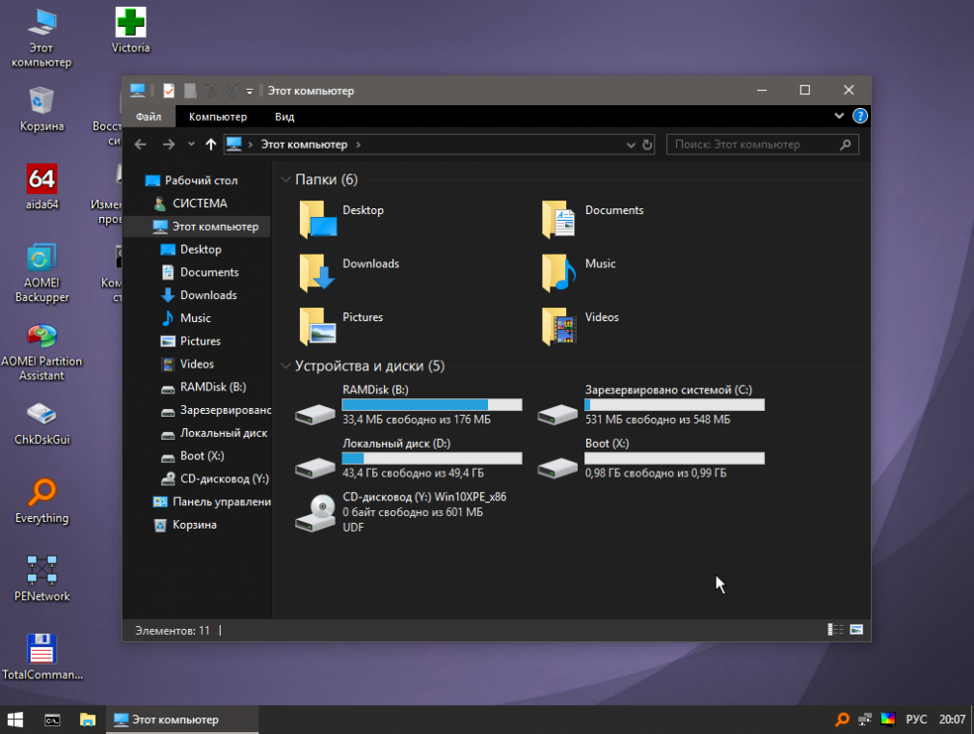Select Этот компьютер desktop icon
The height and width of the screenshot is (734, 974).
41,38
